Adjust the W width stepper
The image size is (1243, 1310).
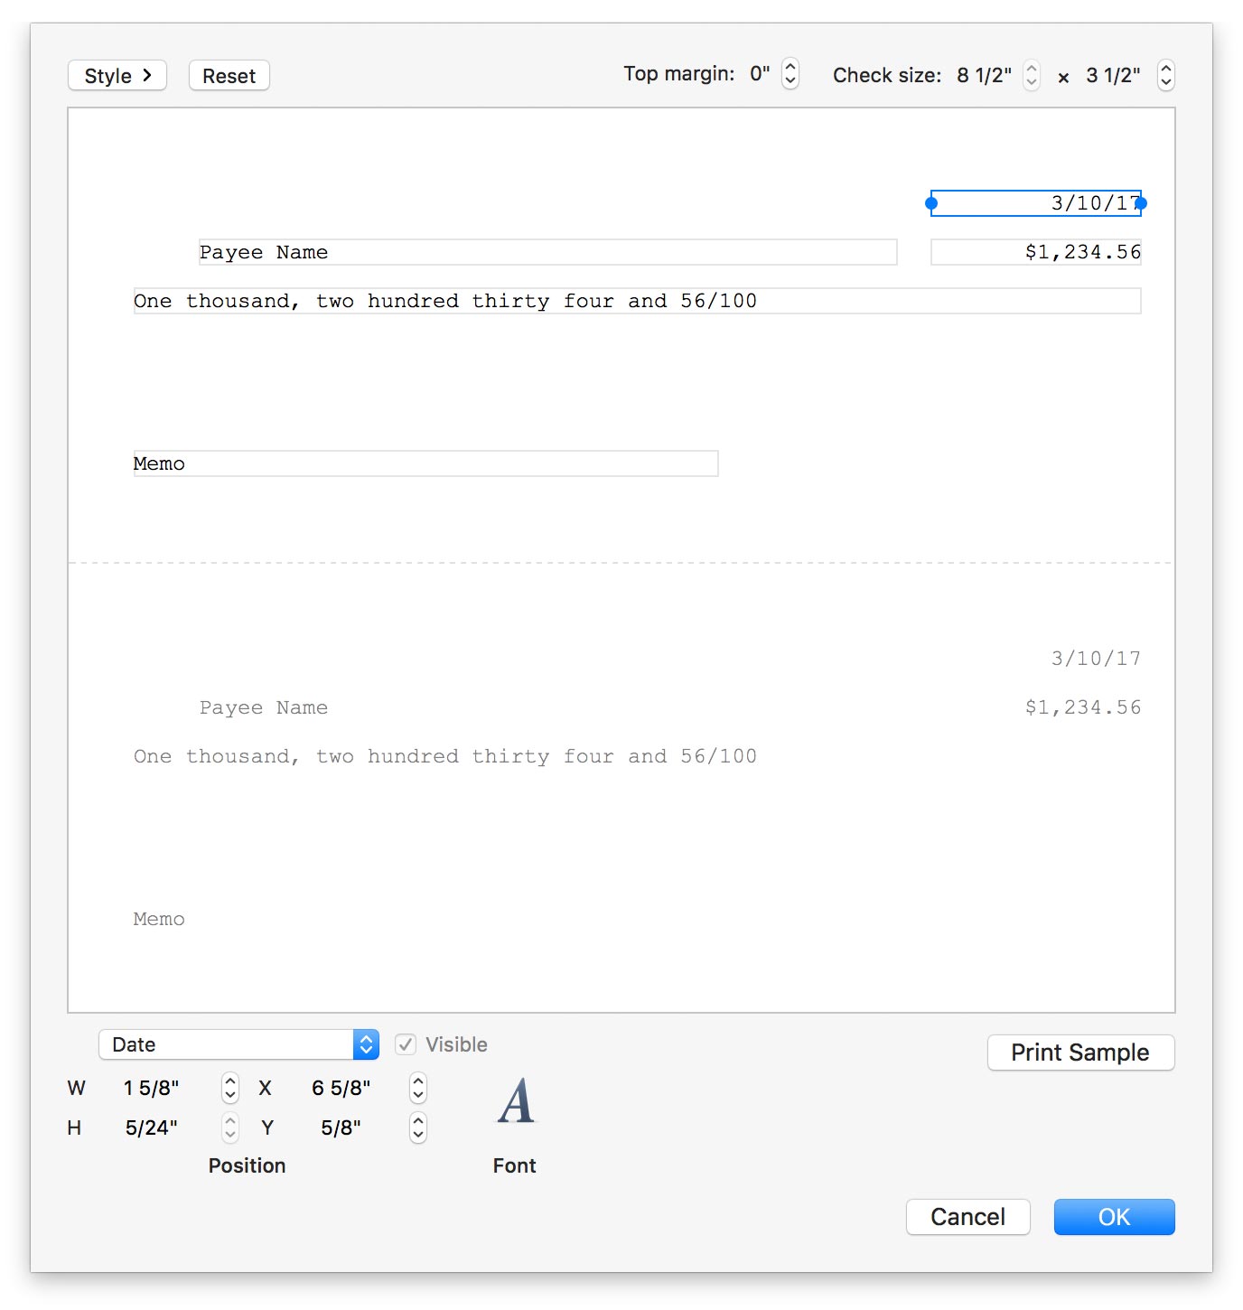coord(230,1088)
